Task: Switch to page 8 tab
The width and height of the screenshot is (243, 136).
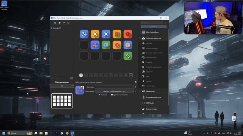Action: tap(116, 75)
